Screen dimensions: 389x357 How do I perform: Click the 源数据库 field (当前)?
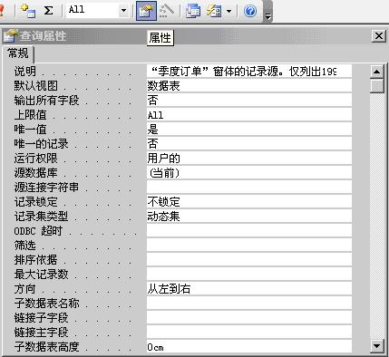tap(249, 173)
